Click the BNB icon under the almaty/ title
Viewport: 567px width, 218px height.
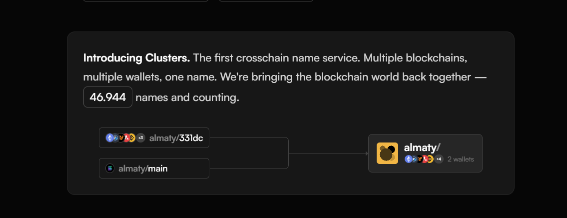coord(430,159)
